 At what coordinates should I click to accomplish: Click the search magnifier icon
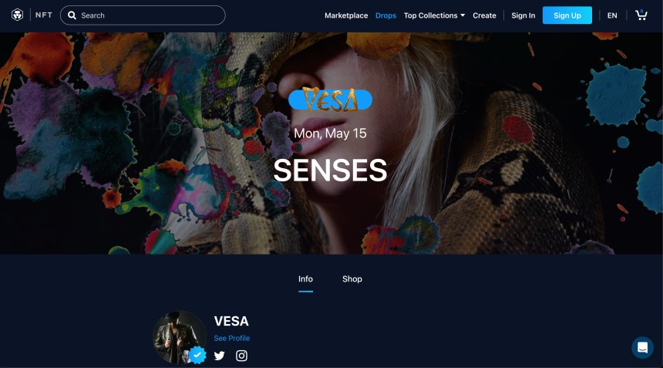tap(72, 15)
